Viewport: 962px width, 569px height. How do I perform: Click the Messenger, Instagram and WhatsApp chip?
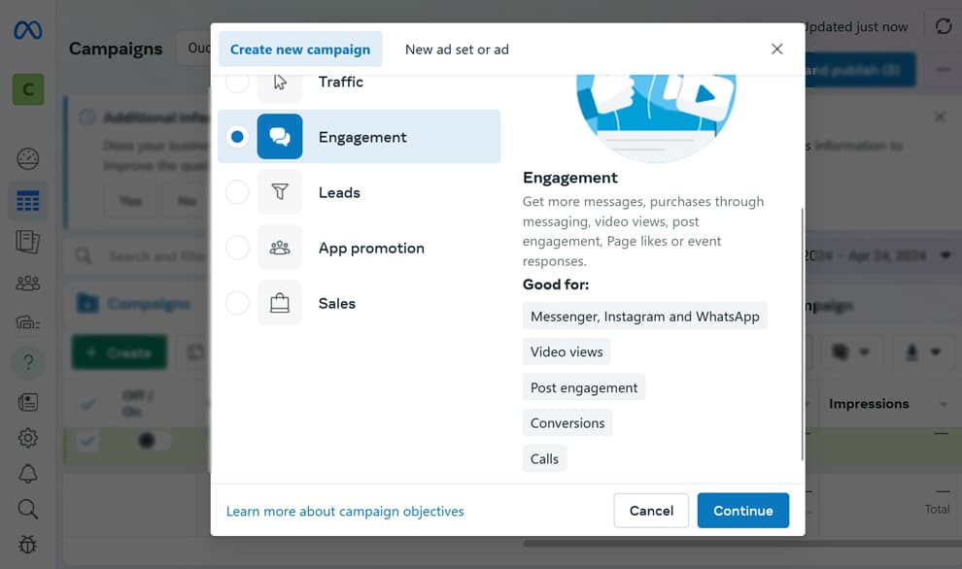(645, 317)
